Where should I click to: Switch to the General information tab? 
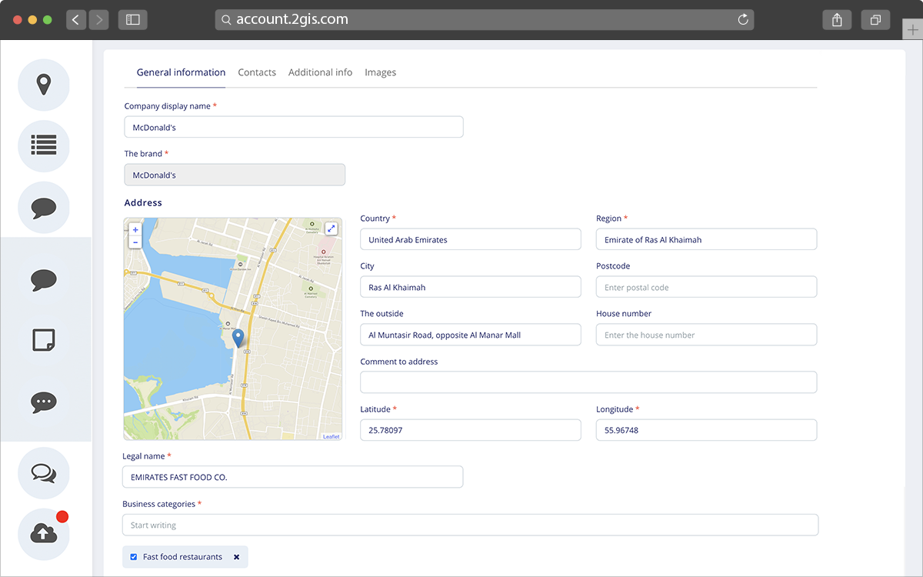(x=181, y=72)
